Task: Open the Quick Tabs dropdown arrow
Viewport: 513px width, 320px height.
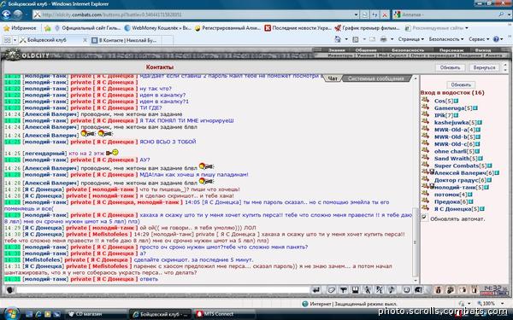Action: pyautogui.click(x=15, y=40)
